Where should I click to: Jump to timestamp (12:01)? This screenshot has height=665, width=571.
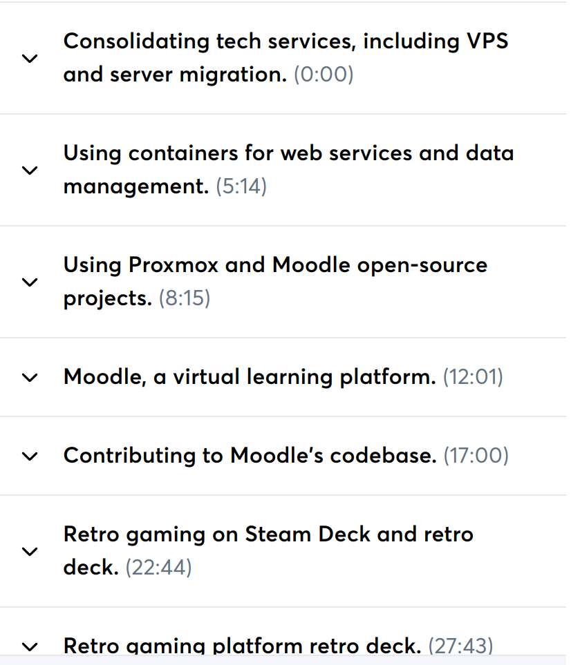(473, 377)
